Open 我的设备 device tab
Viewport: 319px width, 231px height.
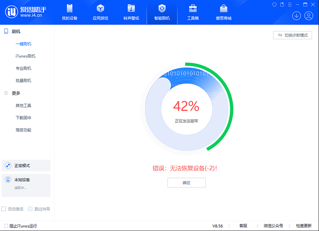[69, 12]
